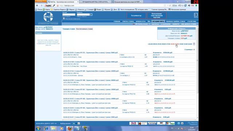Image resolution: width=233 pixels, height=131 pixels.
Task: Open live section in site menu
Action: coord(149,21)
